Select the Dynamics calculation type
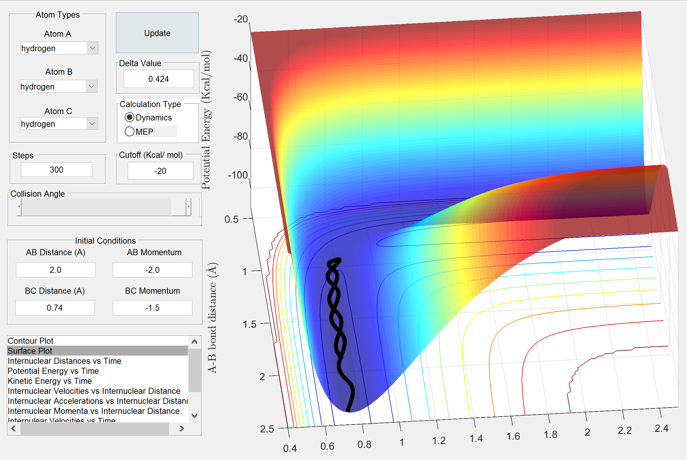Screen dimensions: 687x460 tap(130, 117)
